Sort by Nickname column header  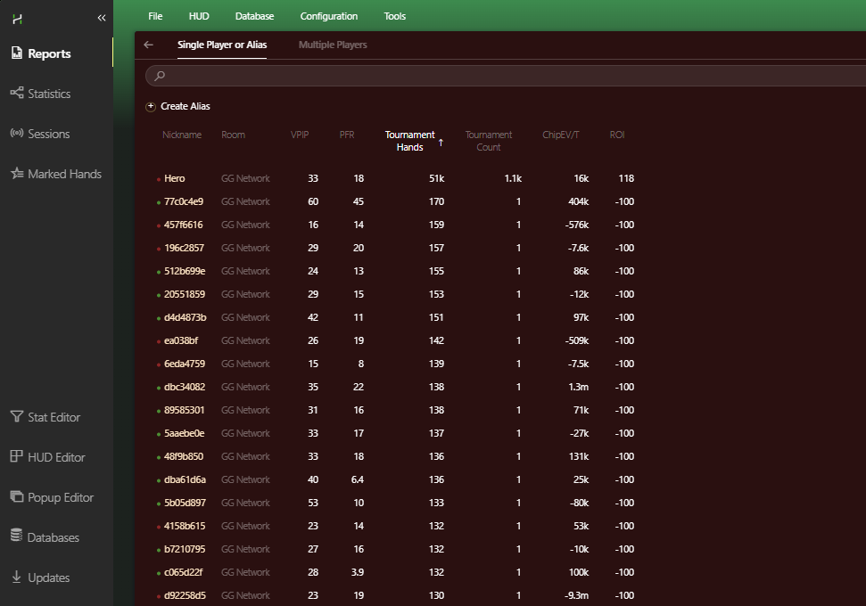pos(182,135)
